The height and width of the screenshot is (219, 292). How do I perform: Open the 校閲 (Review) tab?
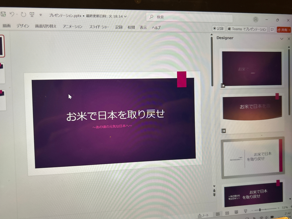[x=131, y=27]
